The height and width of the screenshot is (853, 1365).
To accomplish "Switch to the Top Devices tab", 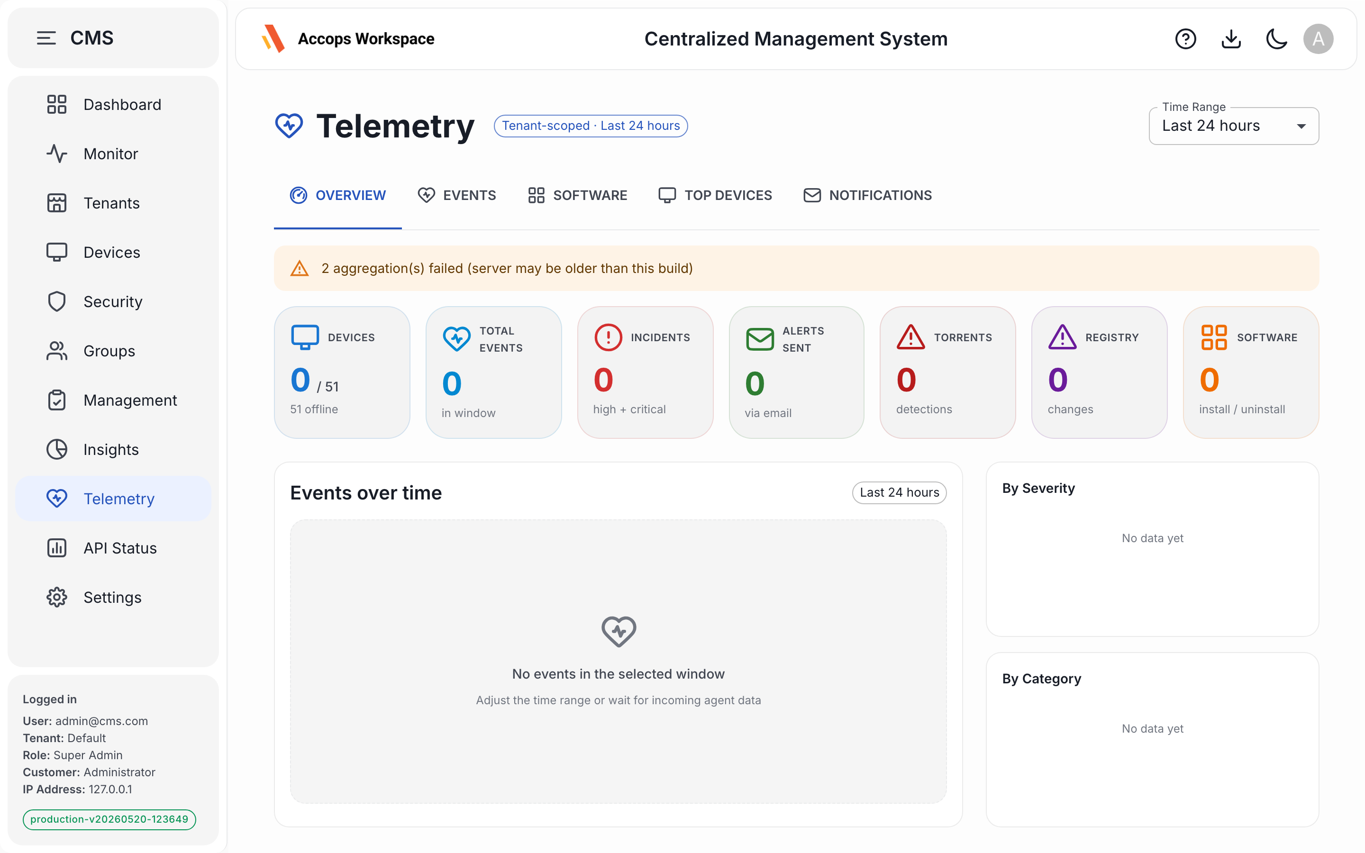I will [715, 195].
